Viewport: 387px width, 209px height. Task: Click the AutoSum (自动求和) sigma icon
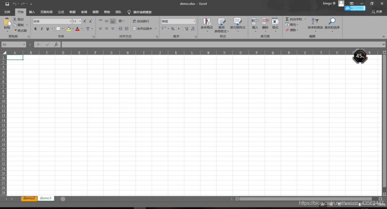pos(287,19)
